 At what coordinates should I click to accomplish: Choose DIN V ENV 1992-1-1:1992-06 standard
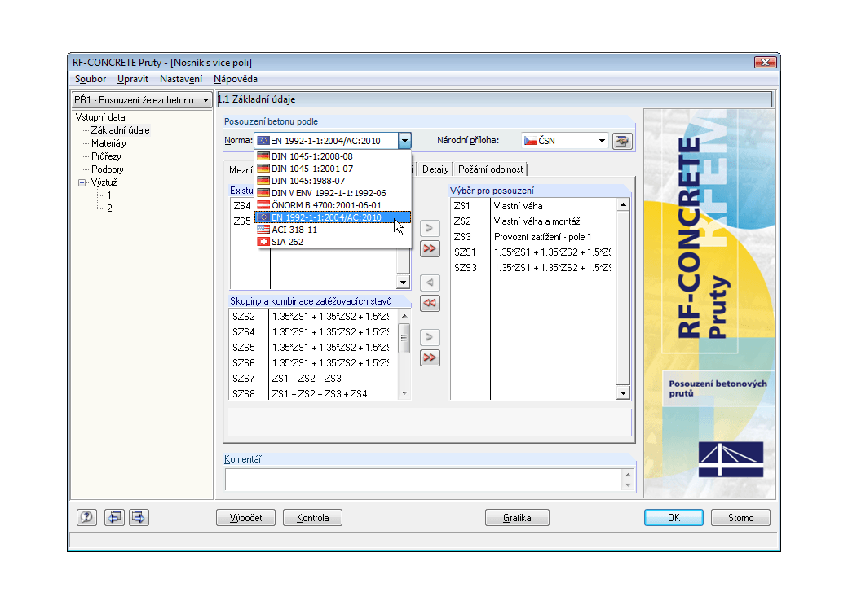coord(333,193)
